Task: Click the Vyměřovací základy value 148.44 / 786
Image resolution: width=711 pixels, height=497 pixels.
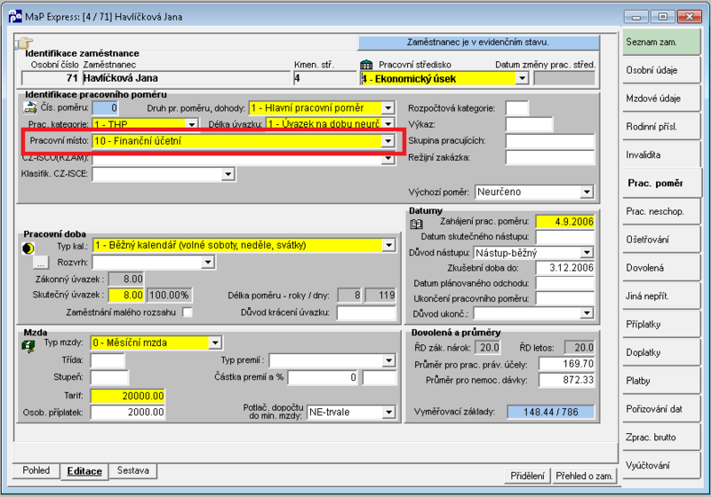Action: click(550, 412)
